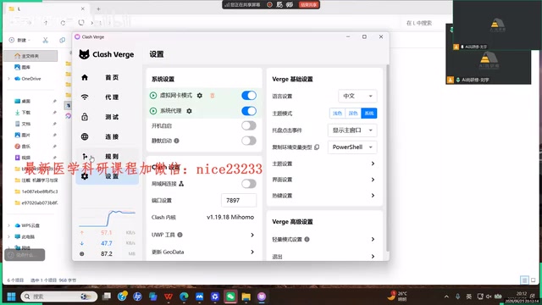The height and width of the screenshot is (305, 542).
Task: Go to the 首页 page in sidebar
Action: click(x=108, y=77)
